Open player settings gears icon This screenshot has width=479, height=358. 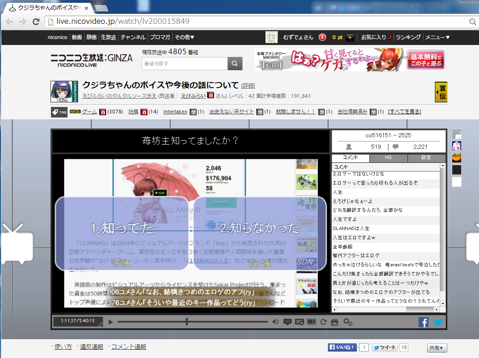click(x=348, y=322)
